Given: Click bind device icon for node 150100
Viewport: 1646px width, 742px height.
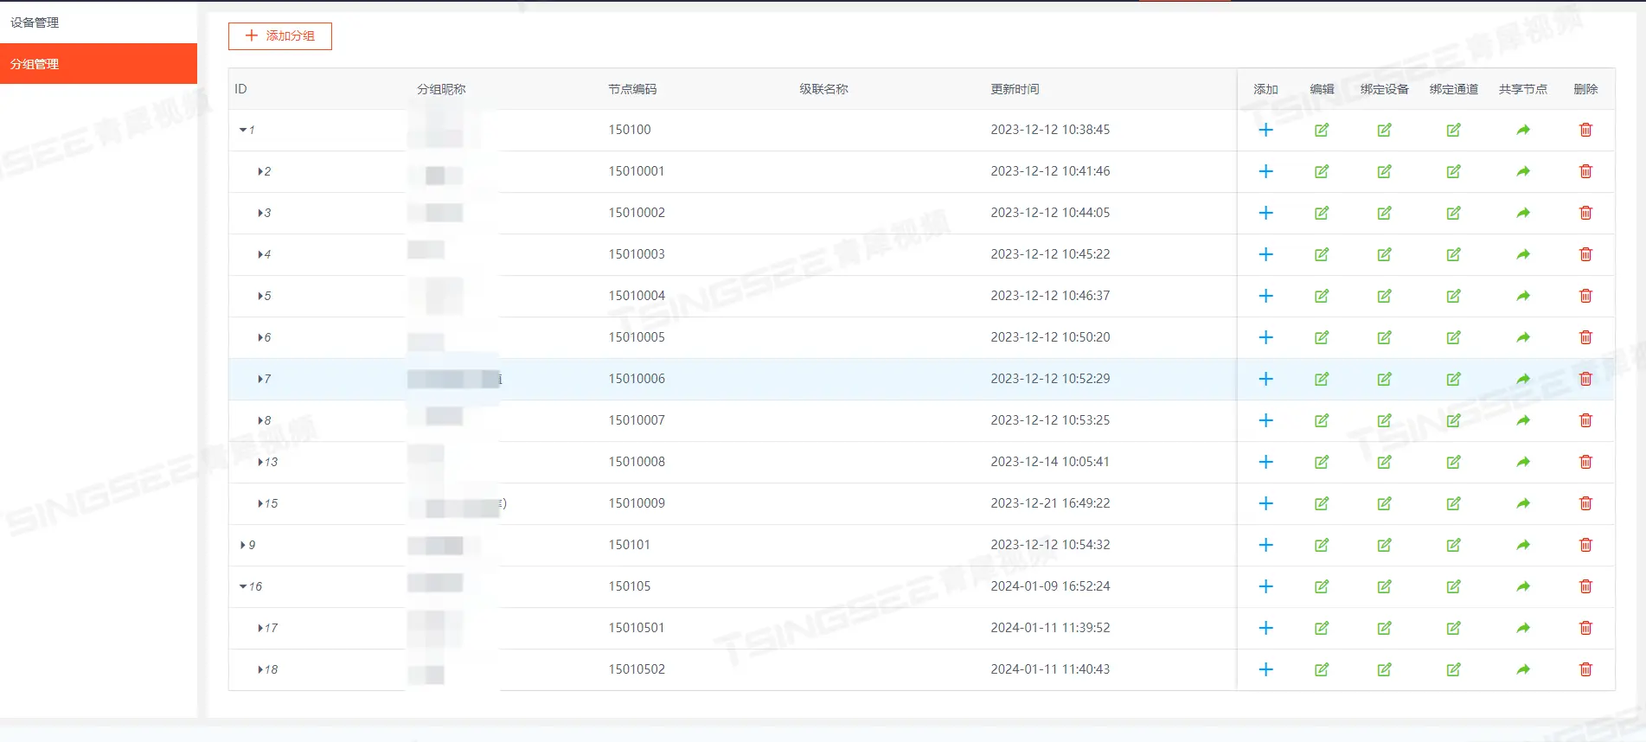Looking at the screenshot, I should coord(1384,130).
